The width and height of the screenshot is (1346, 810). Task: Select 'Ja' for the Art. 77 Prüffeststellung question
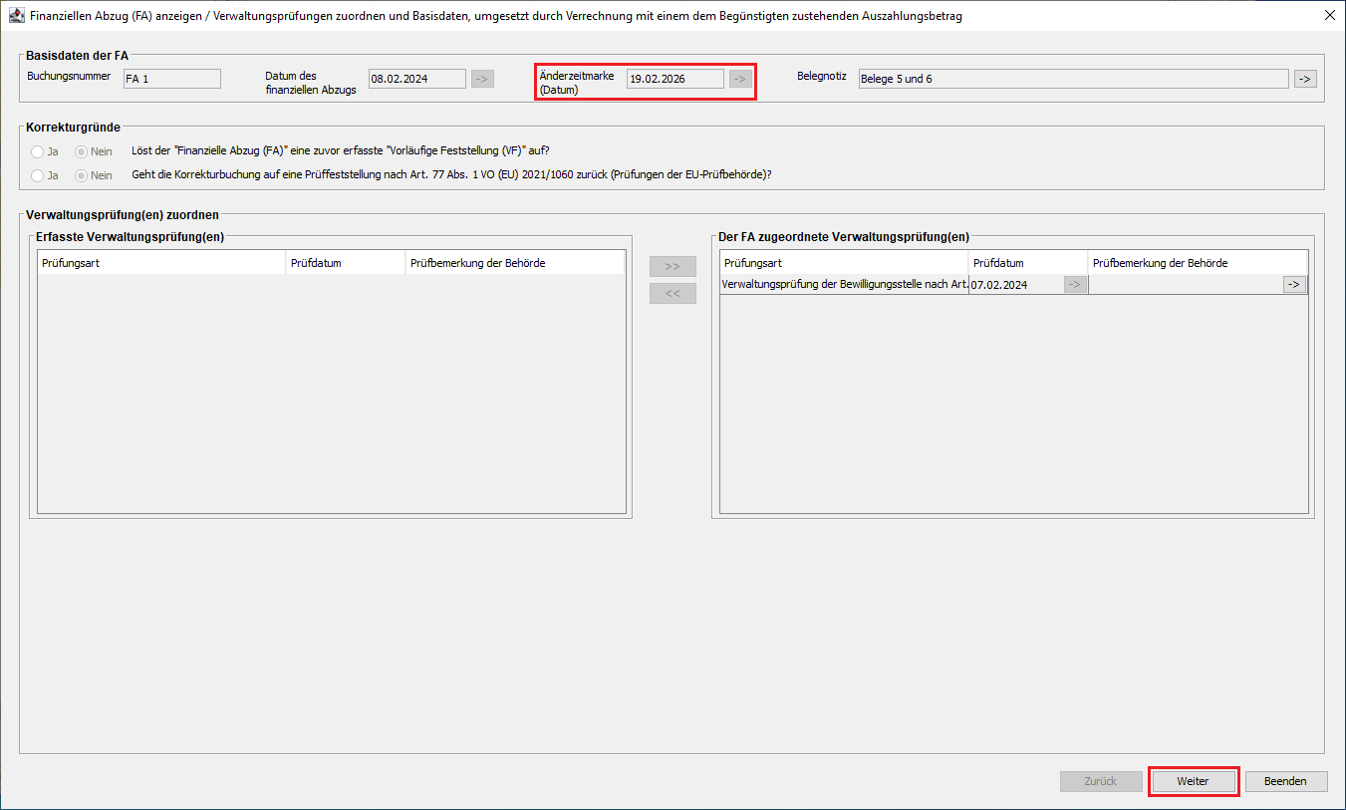[38, 175]
